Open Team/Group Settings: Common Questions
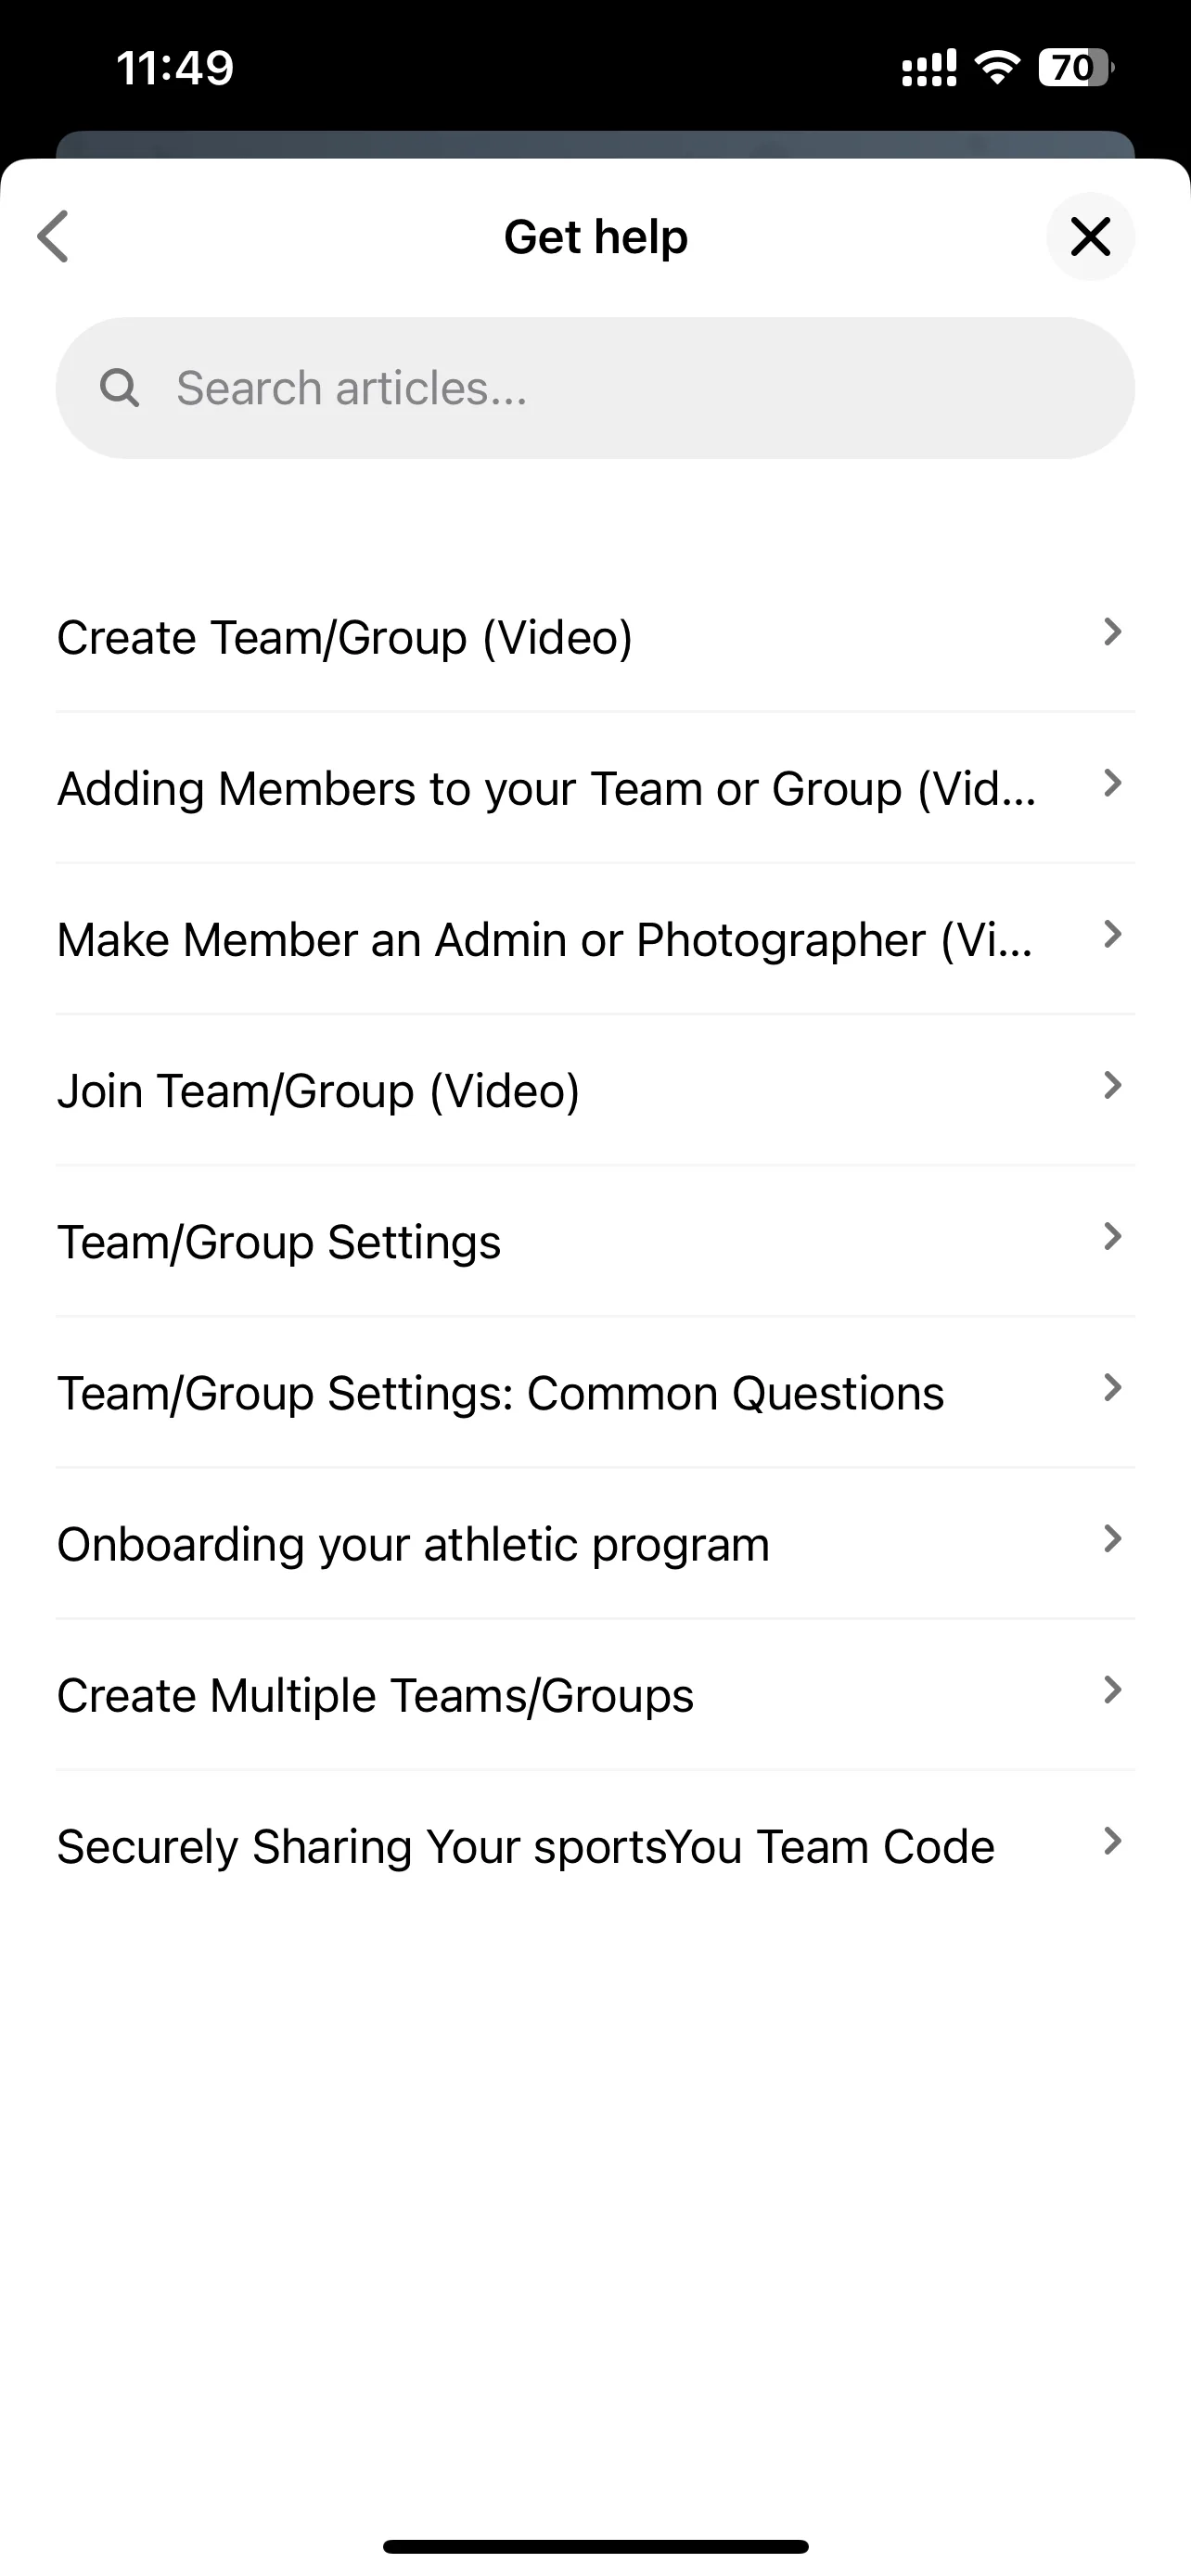 tap(595, 1392)
